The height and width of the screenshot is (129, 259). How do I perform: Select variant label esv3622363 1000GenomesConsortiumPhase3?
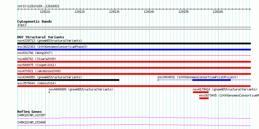(x=52, y=47)
